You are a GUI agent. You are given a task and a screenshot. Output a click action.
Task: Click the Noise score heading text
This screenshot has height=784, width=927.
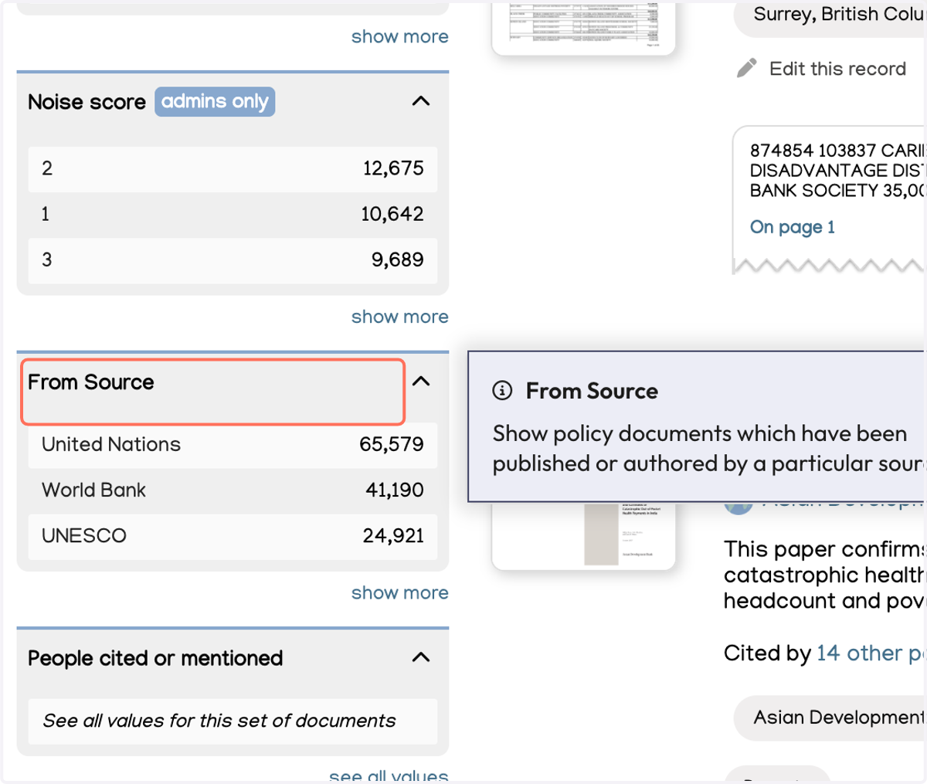[x=87, y=102]
